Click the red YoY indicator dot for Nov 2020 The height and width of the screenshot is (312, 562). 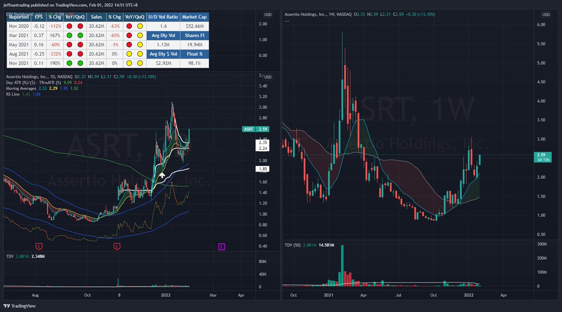point(129,26)
